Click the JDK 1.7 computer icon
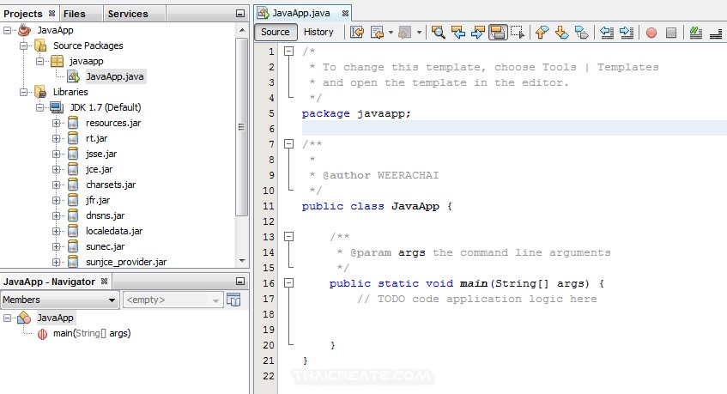The height and width of the screenshot is (394, 727). [x=57, y=107]
